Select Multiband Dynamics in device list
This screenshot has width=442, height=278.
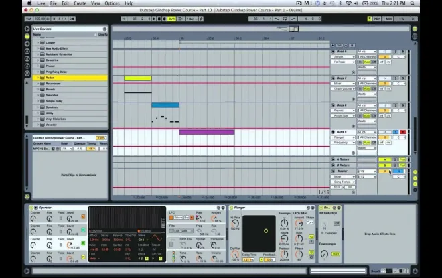coord(70,54)
